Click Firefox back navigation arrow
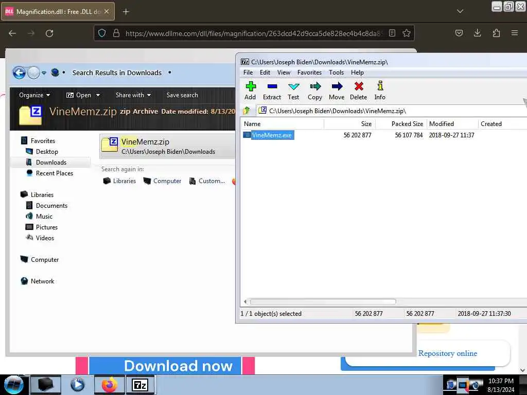Image resolution: width=527 pixels, height=395 pixels. tap(12, 33)
